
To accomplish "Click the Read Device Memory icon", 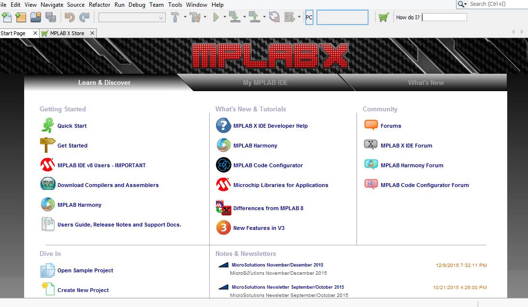I will click(254, 17).
